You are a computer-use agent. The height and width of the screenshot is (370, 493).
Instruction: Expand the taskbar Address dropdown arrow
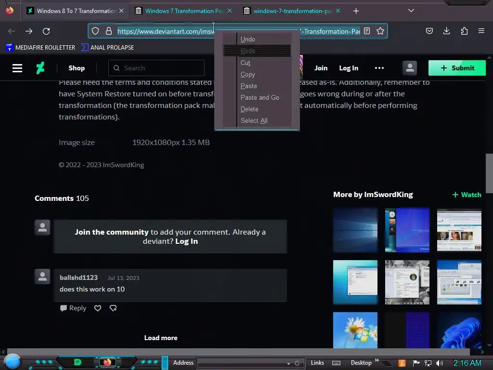coord(288,363)
